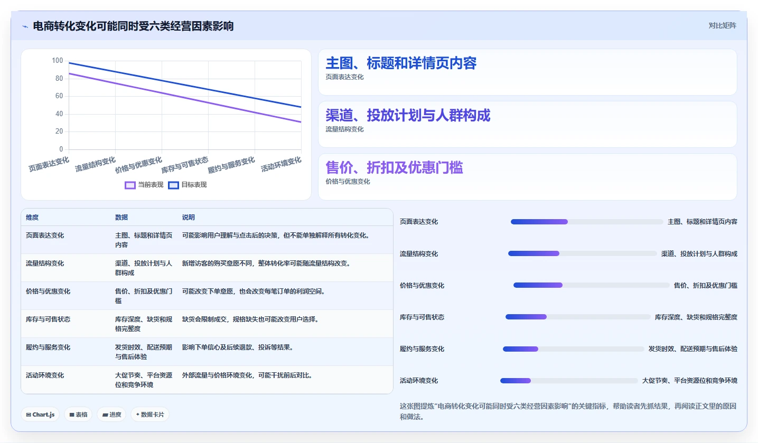Click the description 外部流量与价格环境变化，可能干扰前后对比。
Image resolution: width=758 pixels, height=443 pixels.
click(247, 375)
